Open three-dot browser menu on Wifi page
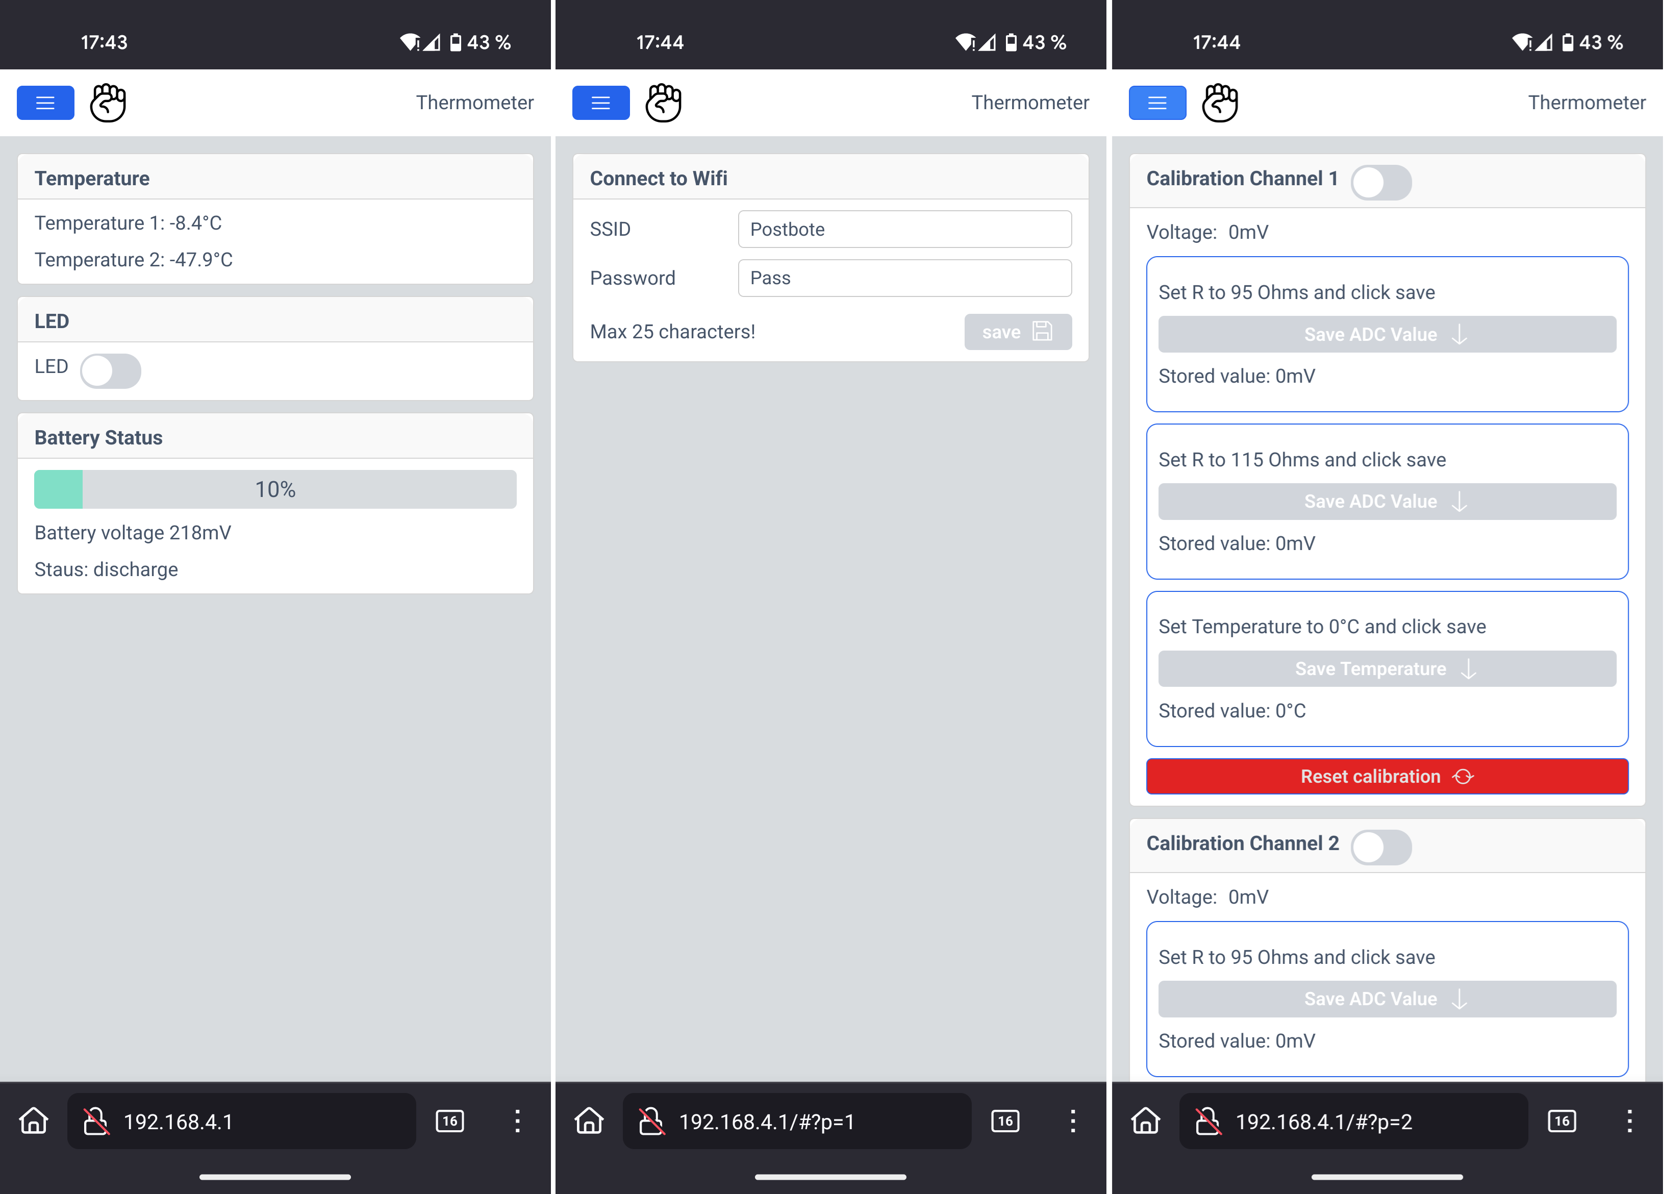The height and width of the screenshot is (1194, 1665). (1073, 1121)
